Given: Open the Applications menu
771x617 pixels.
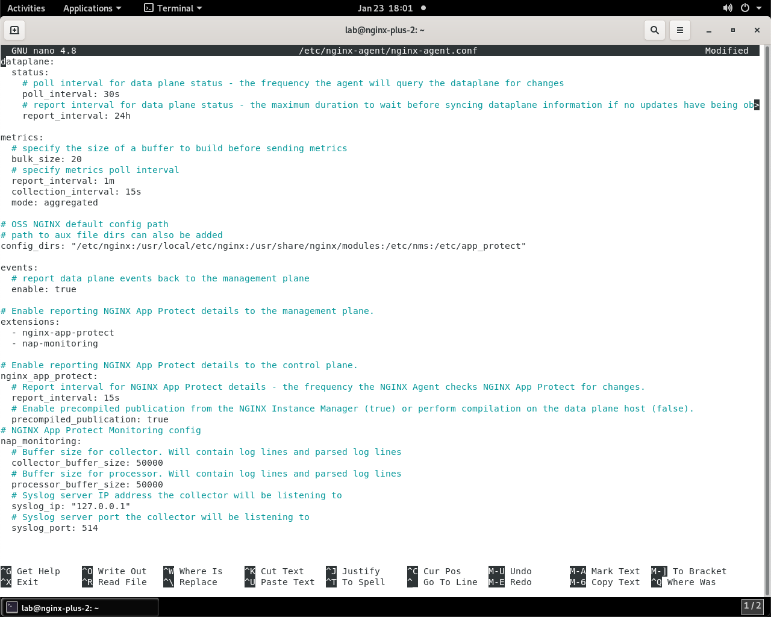Looking at the screenshot, I should (92, 8).
